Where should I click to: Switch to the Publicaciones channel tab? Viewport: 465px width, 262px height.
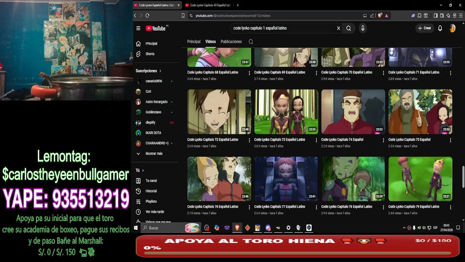[231, 41]
